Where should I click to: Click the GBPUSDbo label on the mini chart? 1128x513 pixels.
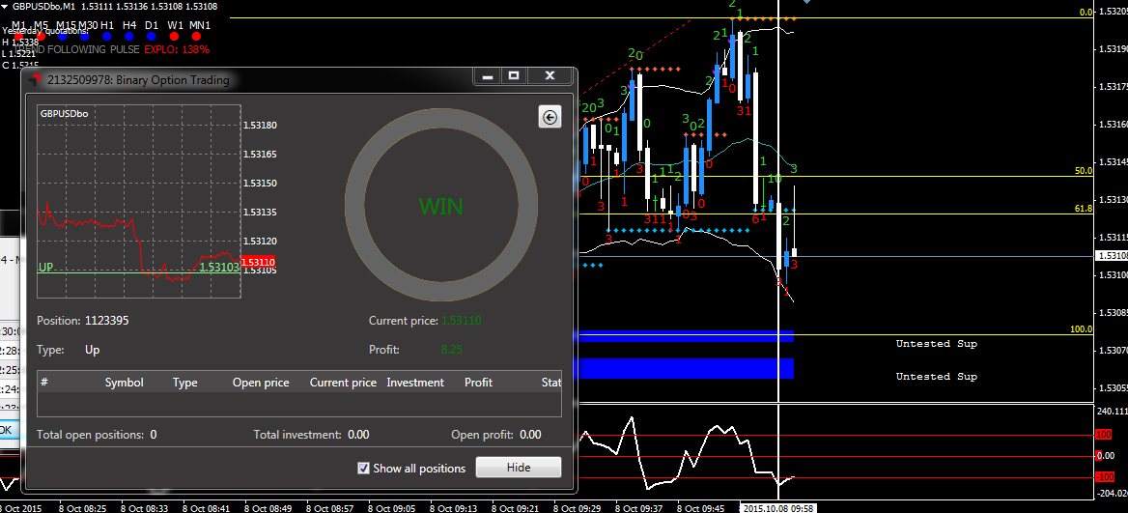64,114
